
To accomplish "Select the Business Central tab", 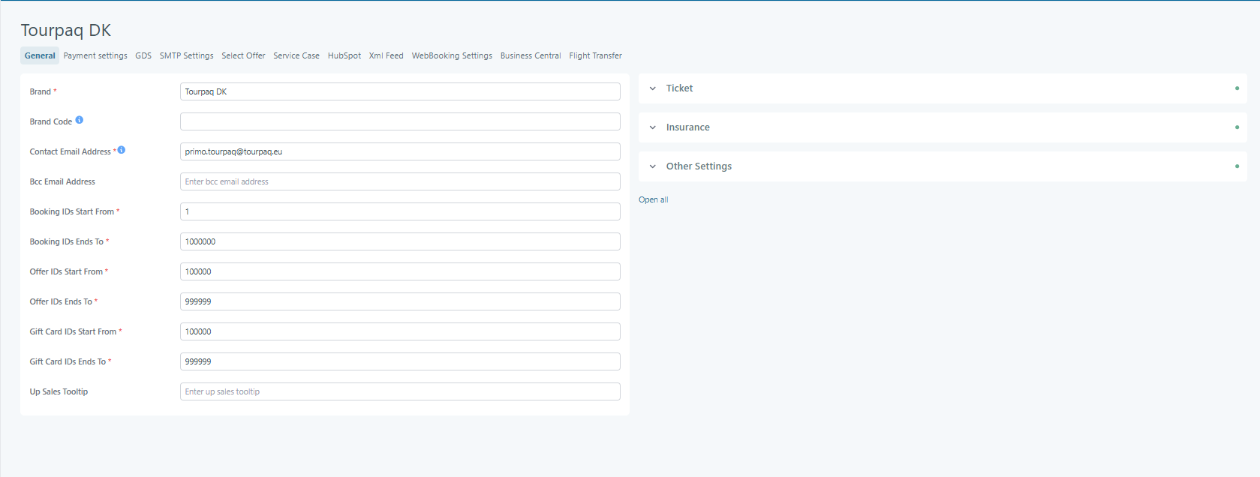I will click(531, 55).
